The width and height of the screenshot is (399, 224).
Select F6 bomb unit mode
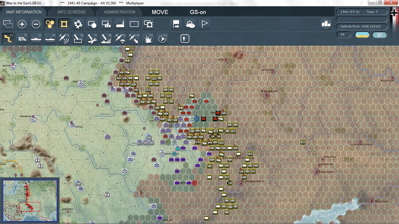[78, 38]
